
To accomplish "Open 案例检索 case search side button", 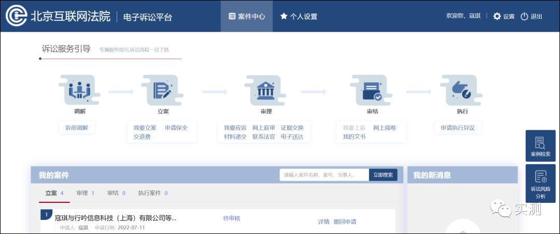I will pyautogui.click(x=540, y=146).
